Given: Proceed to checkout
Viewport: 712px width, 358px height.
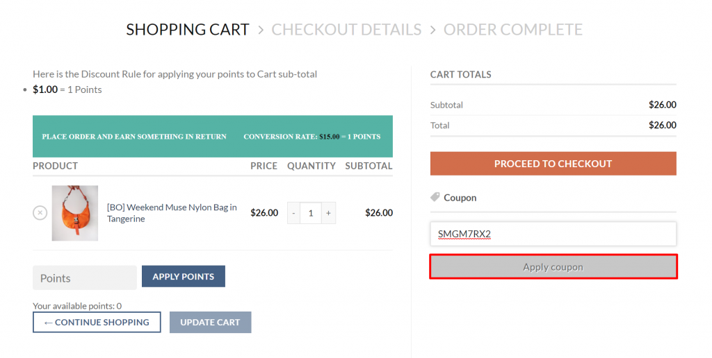Looking at the screenshot, I should point(553,164).
